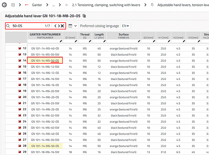
Task: Select part GN 101-14-M5-40-OS
Action: (x=45, y=48)
